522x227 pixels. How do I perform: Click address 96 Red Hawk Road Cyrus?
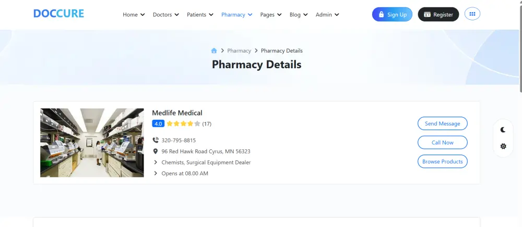point(206,152)
